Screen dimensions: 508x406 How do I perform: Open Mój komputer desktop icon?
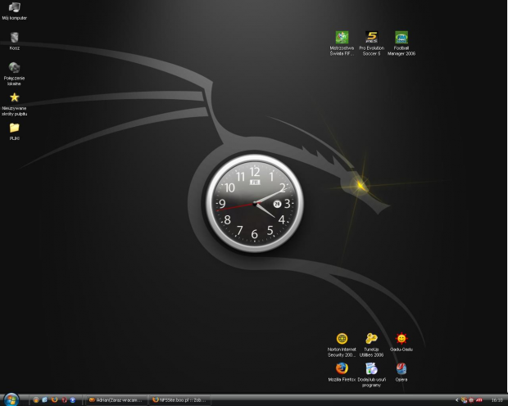[14, 8]
